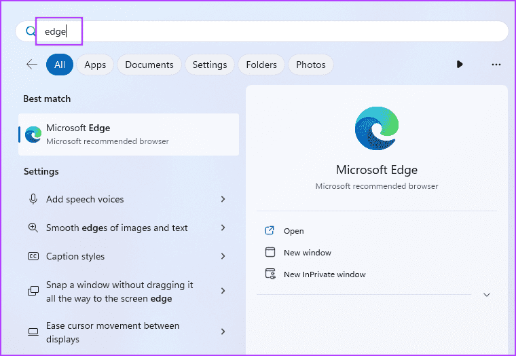Screen dimensions: 516x356
Task: Open Caption styles setting
Action: pyautogui.click(x=129, y=256)
